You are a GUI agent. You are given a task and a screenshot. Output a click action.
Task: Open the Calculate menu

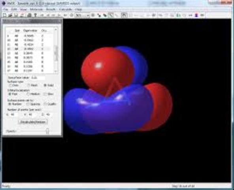[x=66, y=9]
